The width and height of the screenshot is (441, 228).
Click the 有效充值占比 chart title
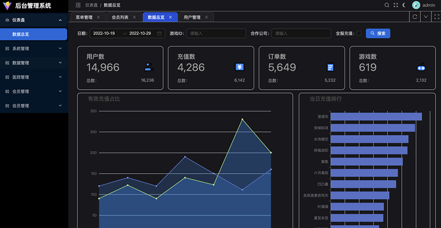click(104, 99)
